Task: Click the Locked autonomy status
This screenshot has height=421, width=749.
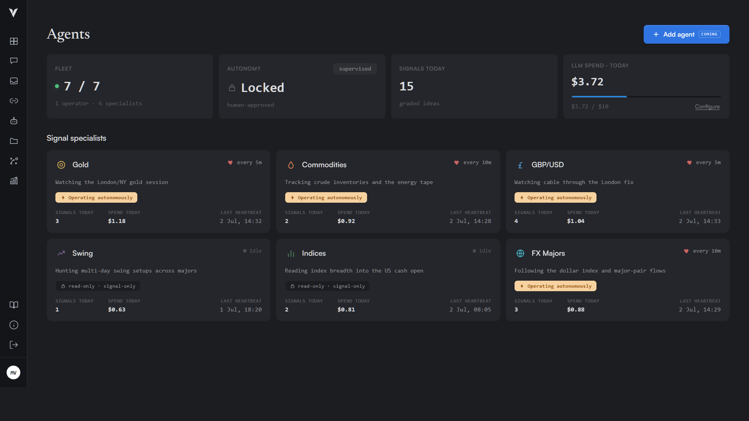Action: 263,88
